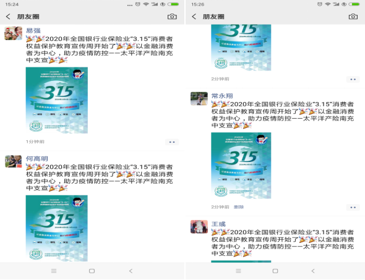The width and height of the screenshot is (365, 280).
Task: Tap the two-dot comment button on 易强's post
Action: click(172, 142)
